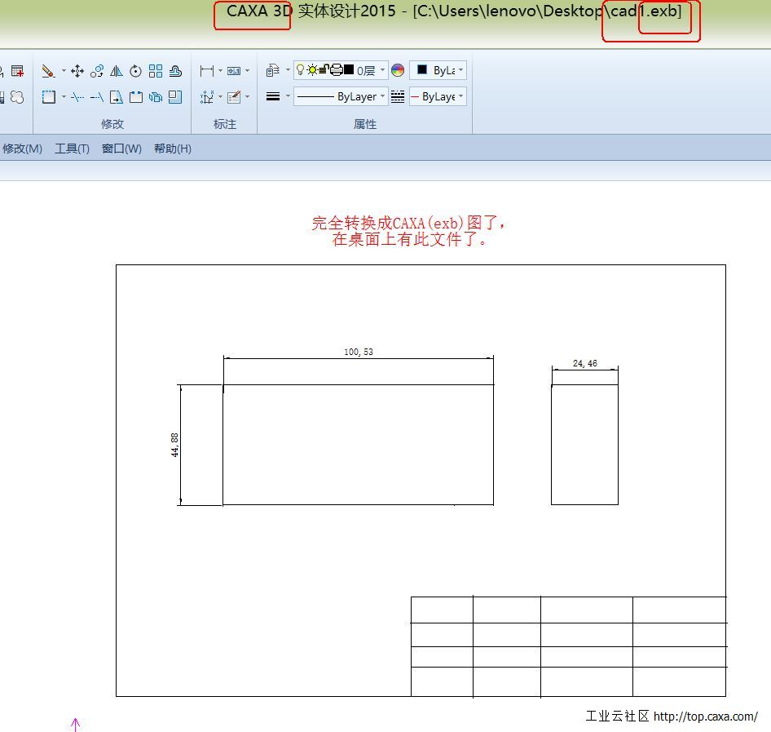Select the right edge of the small rectangle
The height and width of the screenshot is (732, 771).
[618, 445]
